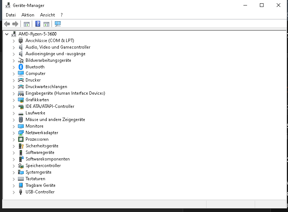Viewport: 288px width, 212px height.
Task: Click the AMD-Ryzen-5-3600 computer icon
Action: [14, 34]
